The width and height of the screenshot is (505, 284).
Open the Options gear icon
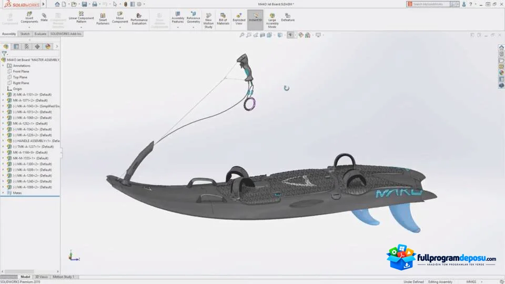(x=139, y=4)
